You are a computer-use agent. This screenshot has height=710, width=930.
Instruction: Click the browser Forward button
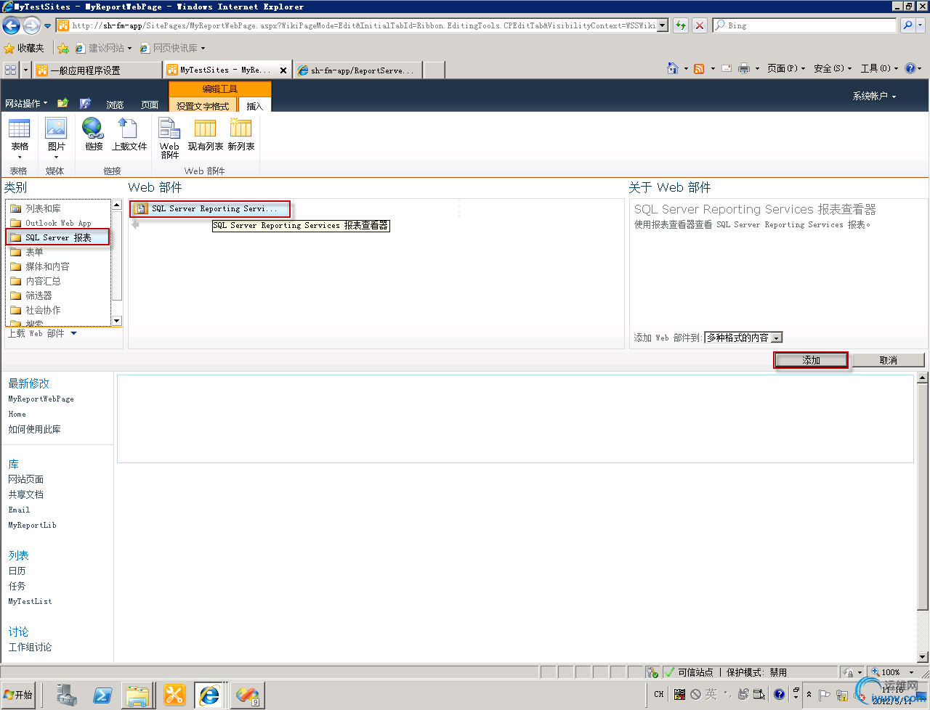click(x=31, y=25)
